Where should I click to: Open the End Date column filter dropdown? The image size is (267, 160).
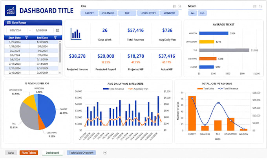[x=55, y=38]
